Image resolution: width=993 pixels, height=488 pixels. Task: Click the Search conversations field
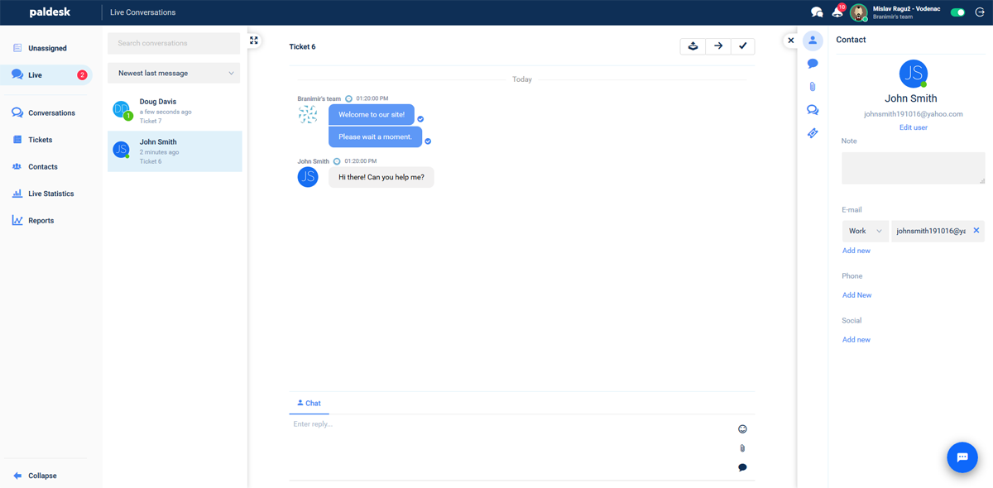[174, 43]
